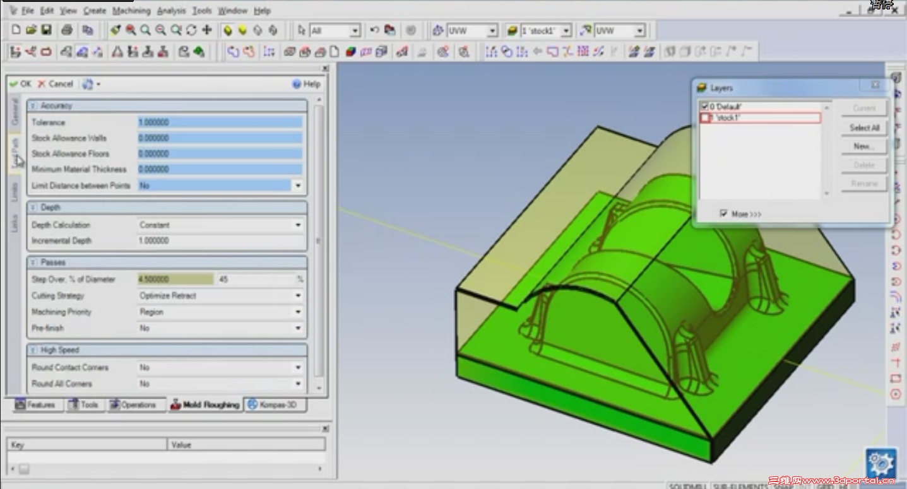The width and height of the screenshot is (907, 489).
Task: Click the blue loop arrow icon in second toolbar
Action: pyautogui.click(x=234, y=52)
